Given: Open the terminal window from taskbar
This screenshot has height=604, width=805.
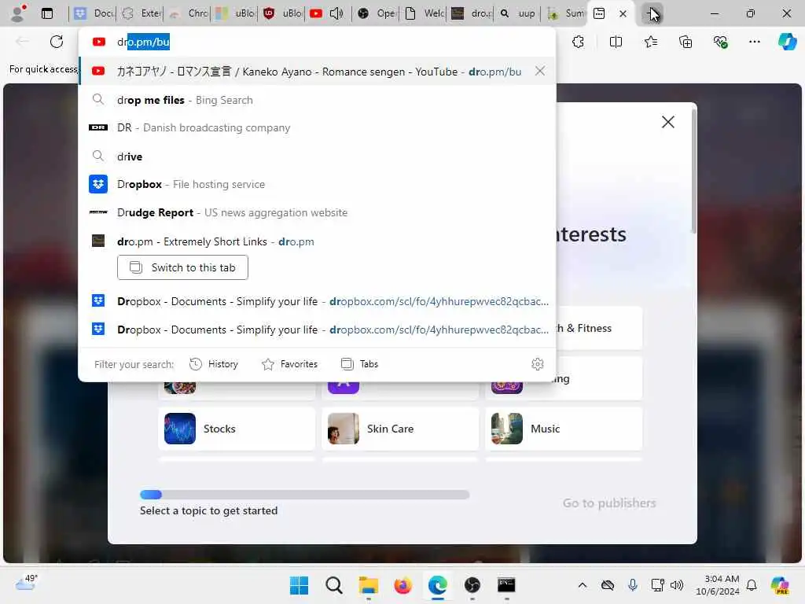Looking at the screenshot, I should (x=506, y=585).
